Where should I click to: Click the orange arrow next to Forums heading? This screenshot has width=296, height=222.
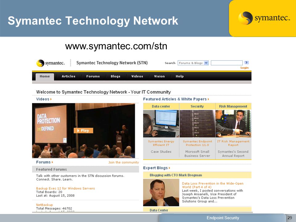[x=52, y=162]
